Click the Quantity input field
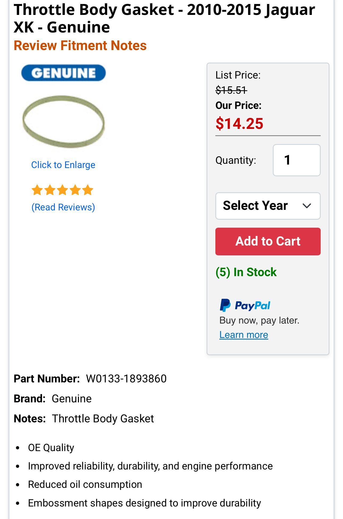Viewport: 343px width, 519px height. 296,160
